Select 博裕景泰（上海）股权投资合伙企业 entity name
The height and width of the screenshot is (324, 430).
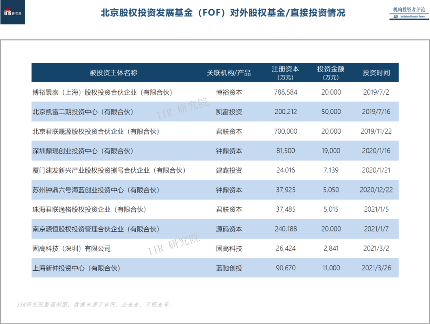(x=102, y=92)
